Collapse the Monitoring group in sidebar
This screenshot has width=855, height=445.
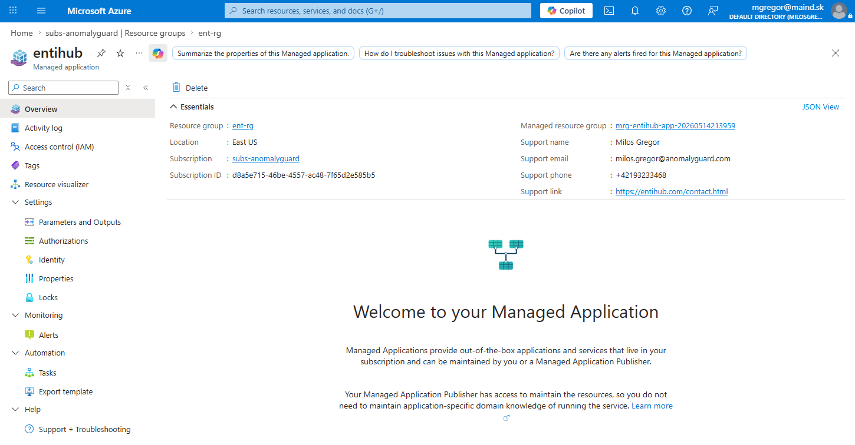point(15,315)
